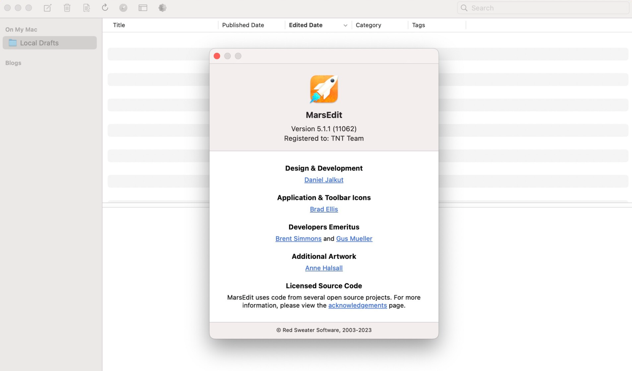The width and height of the screenshot is (632, 371).
Task: Click into the Search field
Action: click(543, 8)
